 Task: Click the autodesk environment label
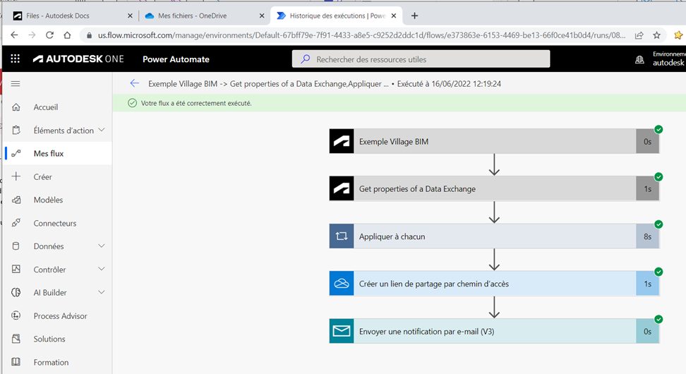668,63
